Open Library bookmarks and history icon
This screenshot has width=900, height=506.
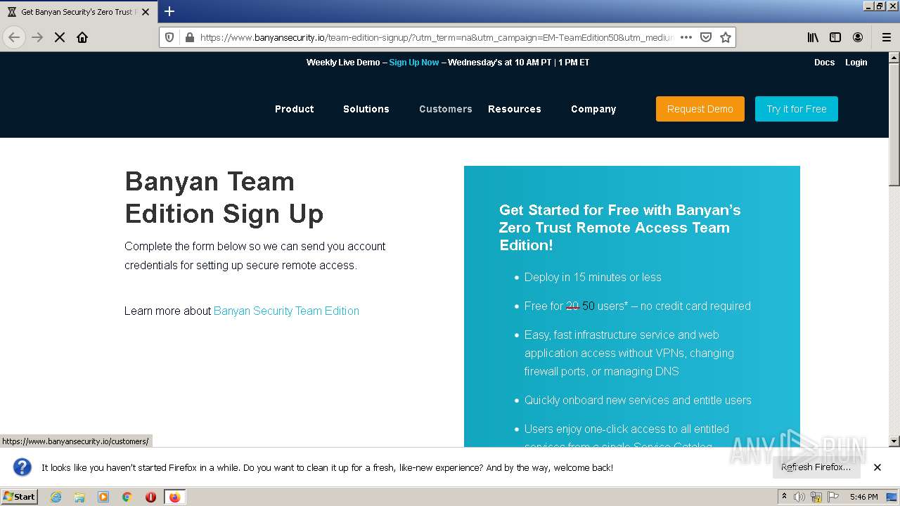(x=813, y=37)
